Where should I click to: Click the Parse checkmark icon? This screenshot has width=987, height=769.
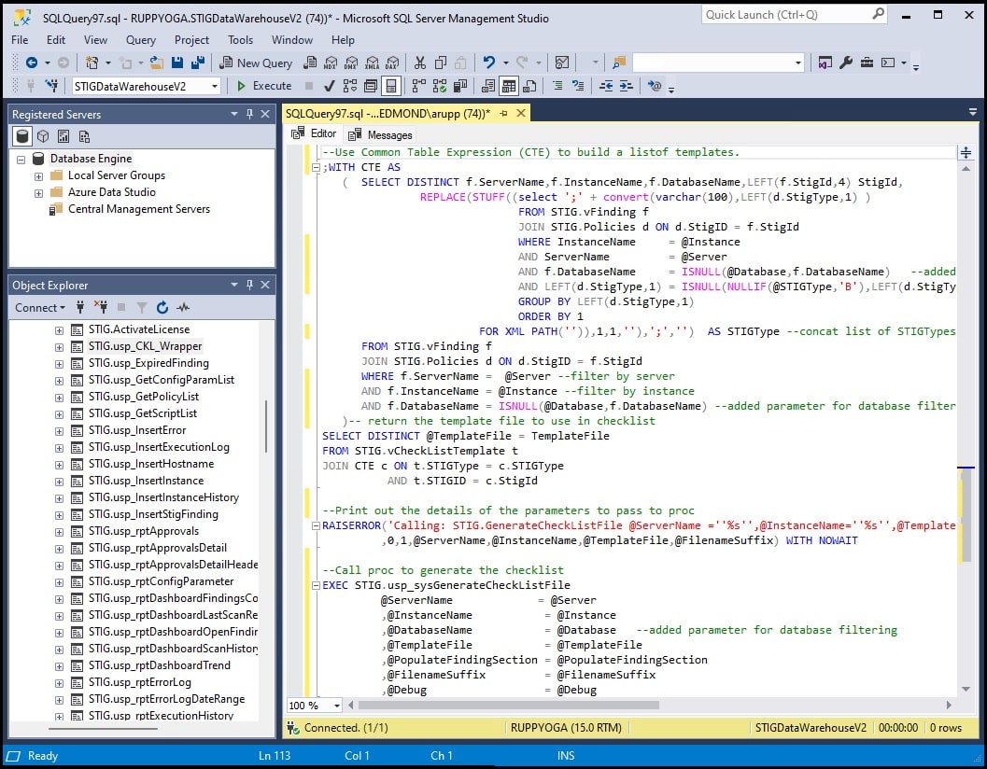click(330, 86)
